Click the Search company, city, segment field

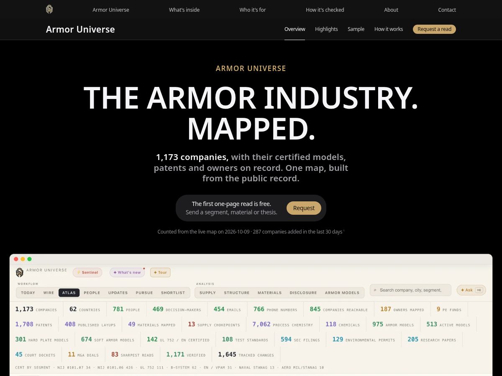coord(410,290)
